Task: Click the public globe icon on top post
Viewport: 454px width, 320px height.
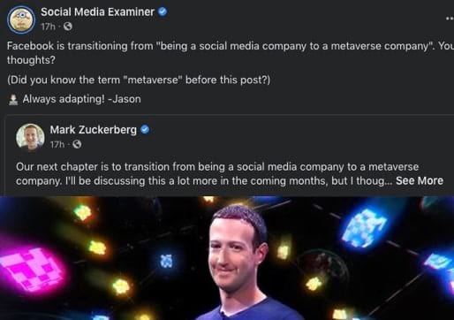Action: point(68,27)
